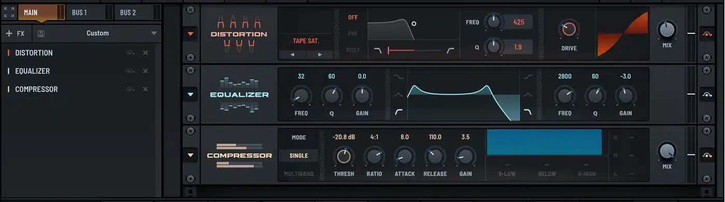
Task: Switch to the MAIN tab
Action: (x=41, y=12)
